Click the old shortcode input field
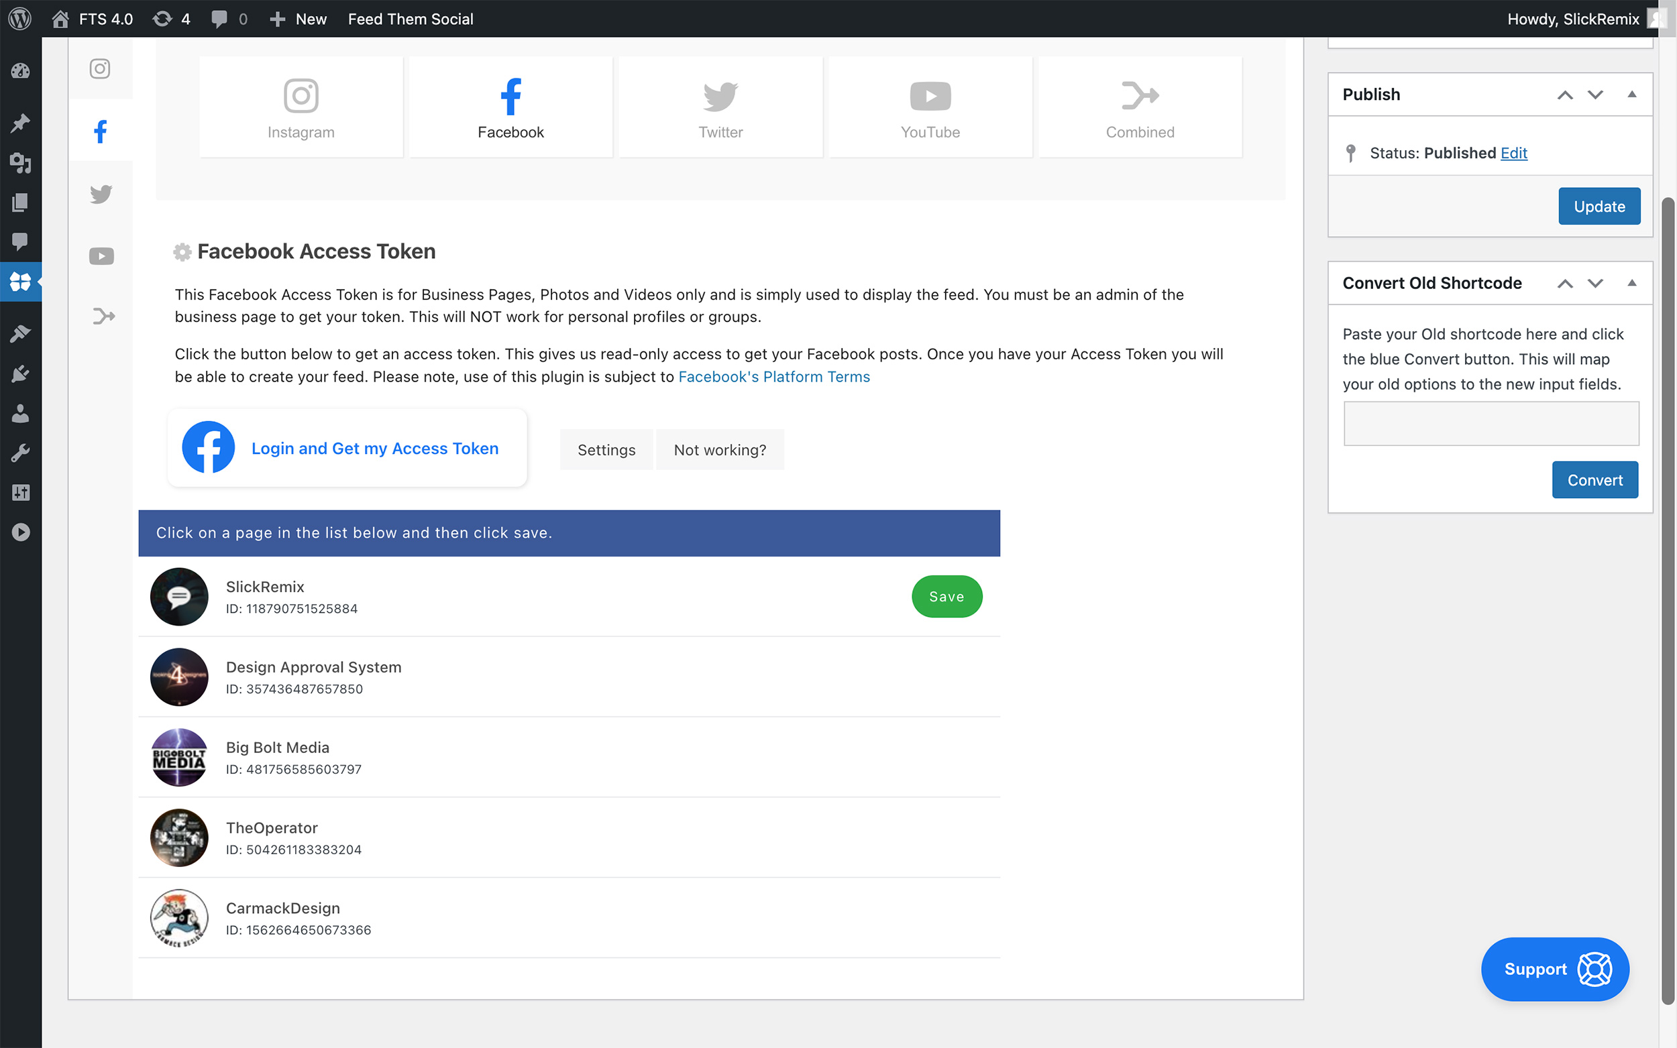 click(x=1491, y=424)
